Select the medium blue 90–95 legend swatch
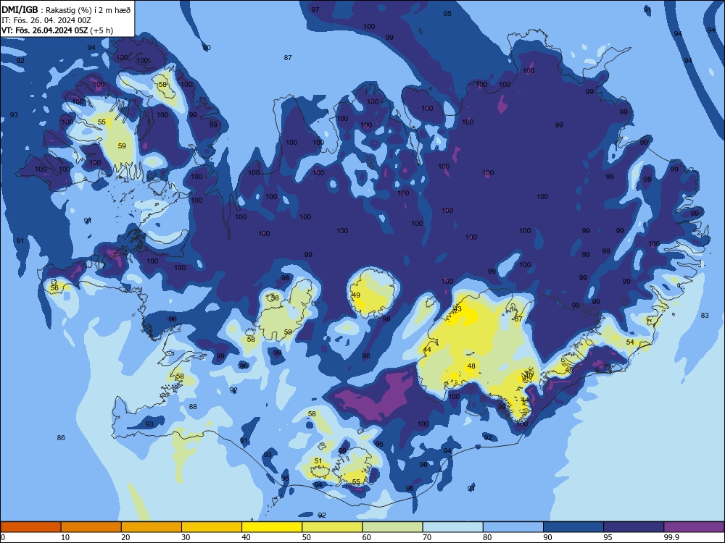Image resolution: width=725 pixels, height=543 pixels. (x=573, y=527)
